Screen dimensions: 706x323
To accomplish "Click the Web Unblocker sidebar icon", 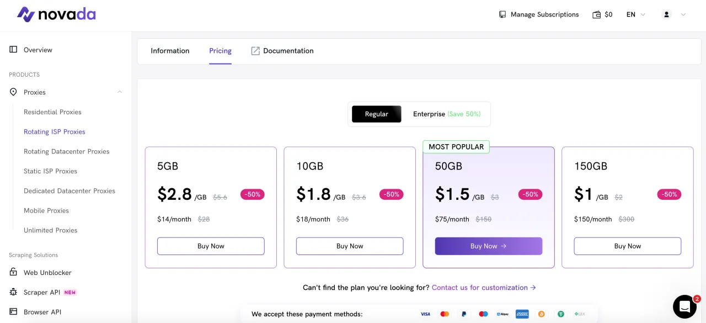I will point(13,272).
